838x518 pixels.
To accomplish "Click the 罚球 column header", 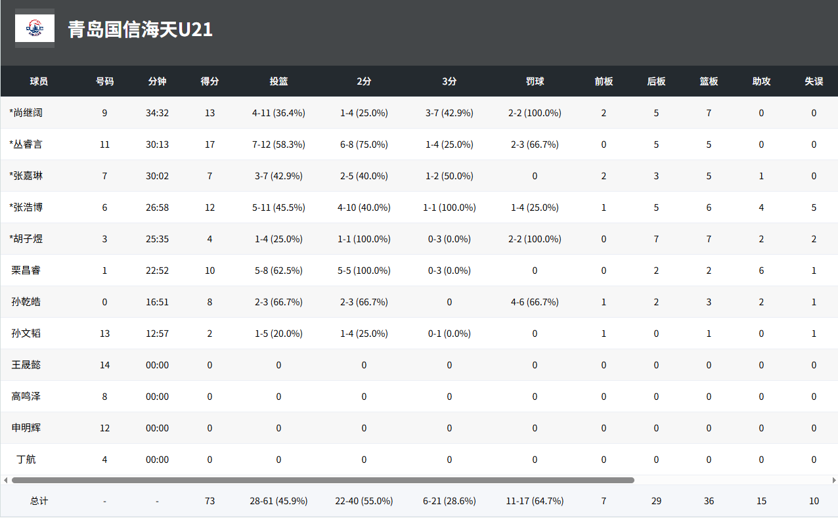I will 535,81.
